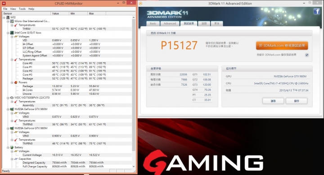324x175 pixels.
Task: Open the 更多 tab in 3DMark
Action: [x=216, y=23]
